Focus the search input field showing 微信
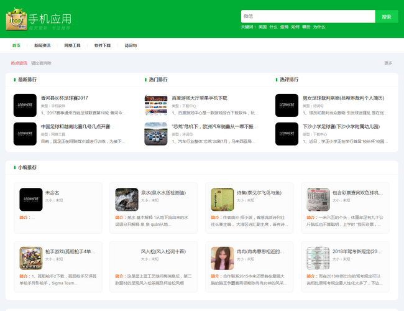Viewport: 404px width, 311px height. click(x=308, y=17)
